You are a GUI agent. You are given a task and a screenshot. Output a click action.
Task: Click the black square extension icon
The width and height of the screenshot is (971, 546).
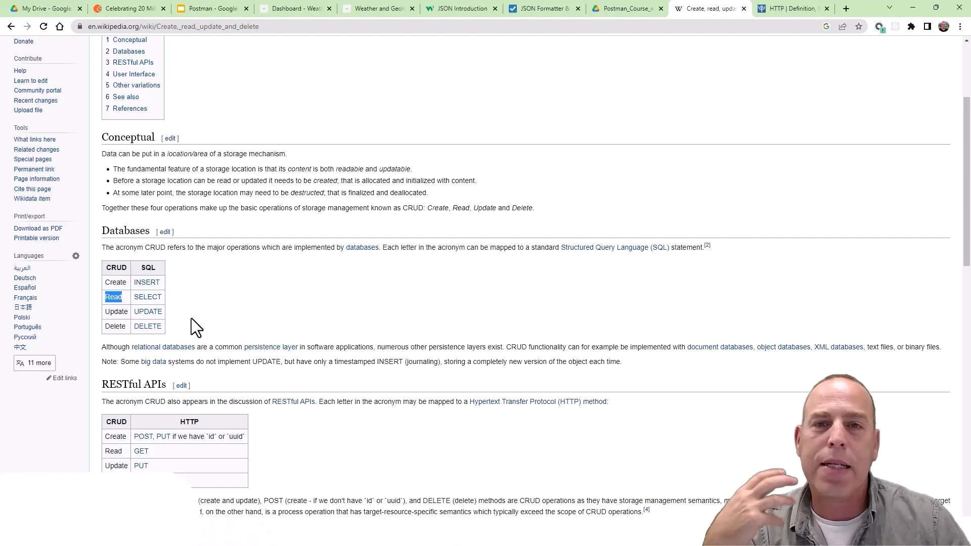pos(928,26)
